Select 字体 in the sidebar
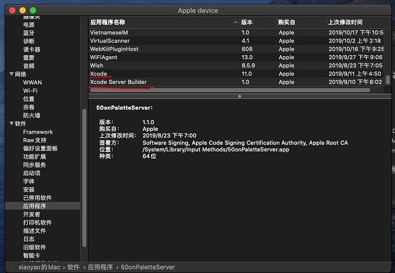395x273 pixels. [x=29, y=181]
